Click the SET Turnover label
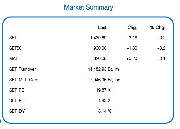180x129 pixels. pyautogui.click(x=22, y=69)
